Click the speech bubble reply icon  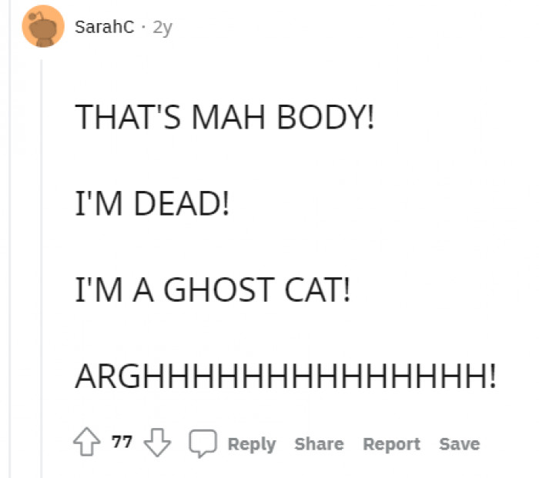coord(203,443)
